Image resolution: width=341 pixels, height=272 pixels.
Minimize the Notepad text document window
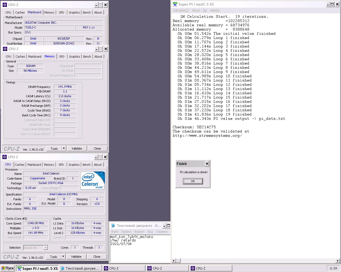[x=165, y=226]
